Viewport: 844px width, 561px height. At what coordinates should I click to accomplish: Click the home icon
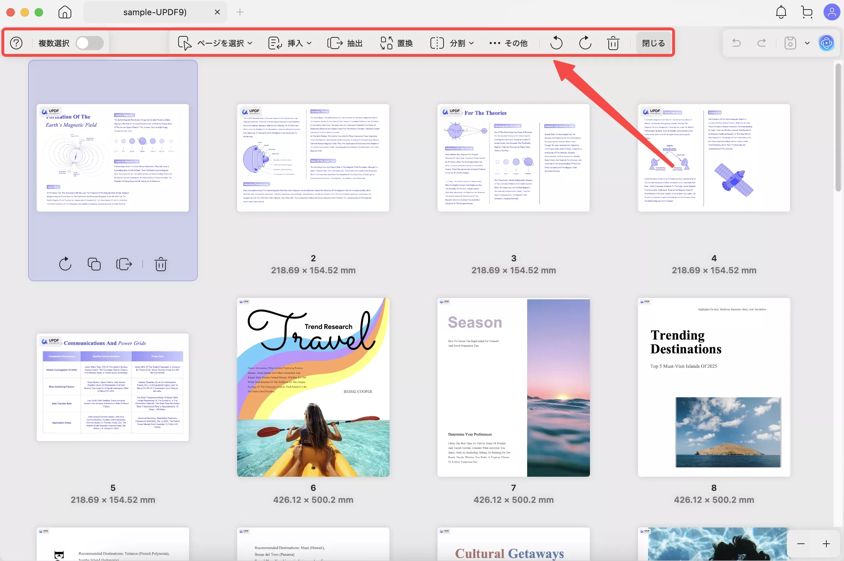(x=65, y=13)
